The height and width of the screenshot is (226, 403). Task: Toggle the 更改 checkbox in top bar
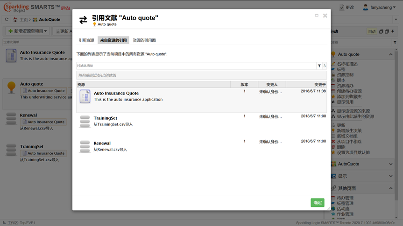[342, 7]
